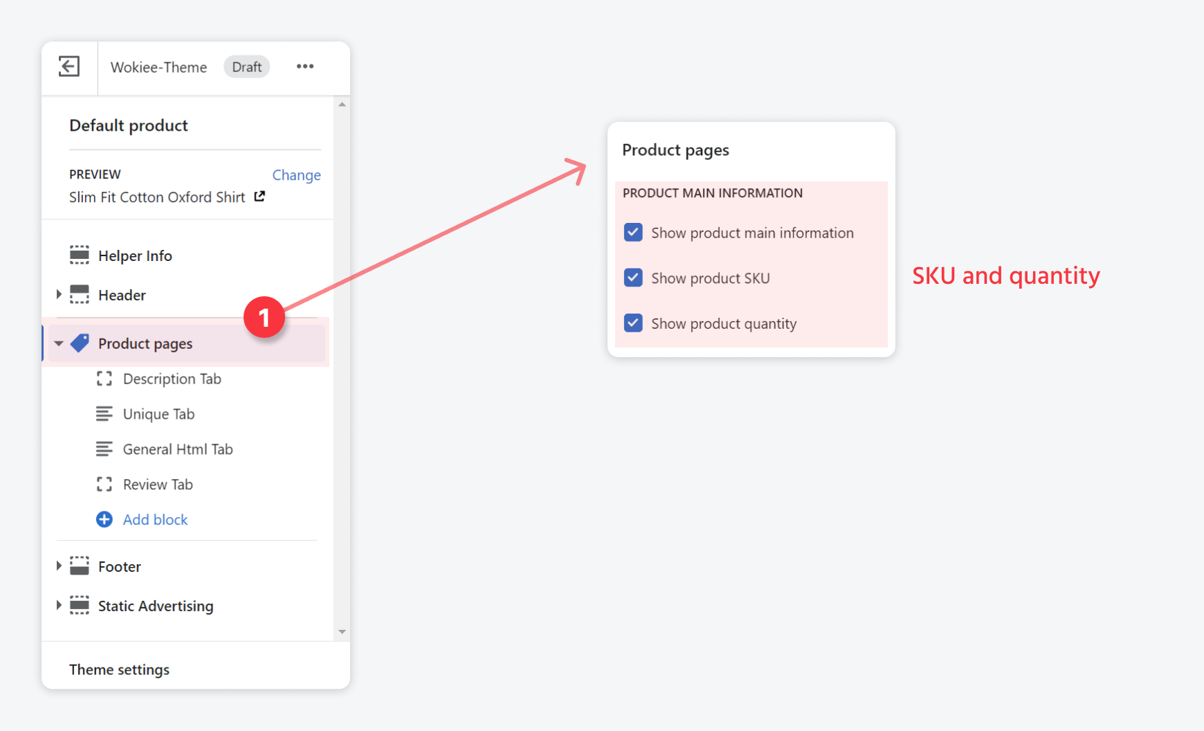The image size is (1204, 731).
Task: Click the exit theme editor arrow icon
Action: pyautogui.click(x=69, y=66)
